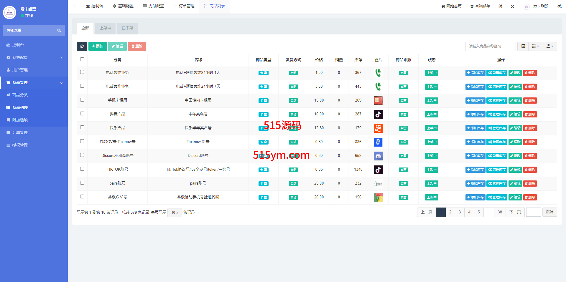Click the green 添加 button
The height and width of the screenshot is (282, 566).
tap(98, 46)
